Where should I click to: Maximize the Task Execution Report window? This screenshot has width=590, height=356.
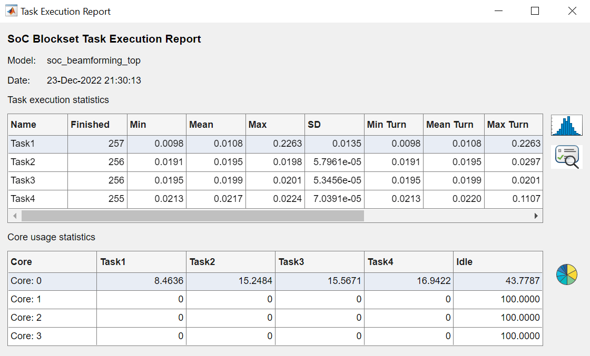point(535,11)
